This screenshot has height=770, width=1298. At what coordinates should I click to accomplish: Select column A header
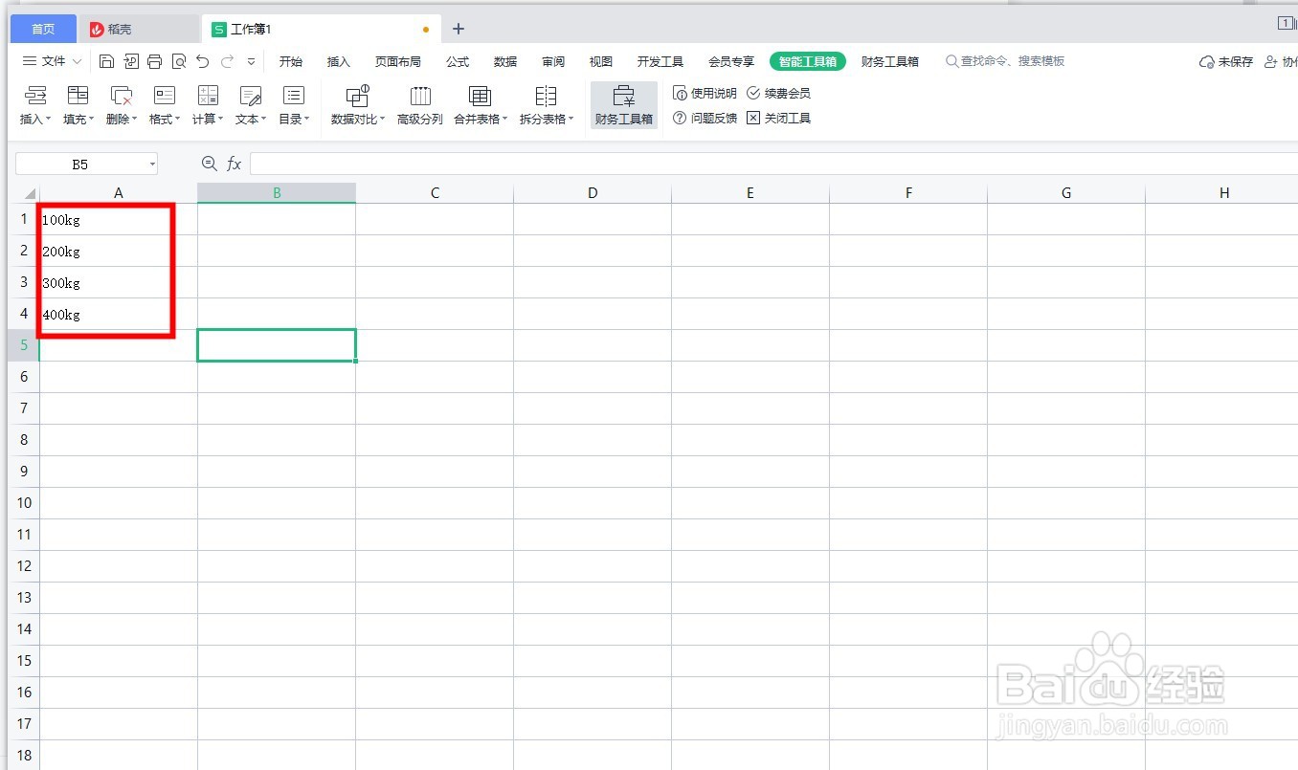click(x=119, y=193)
